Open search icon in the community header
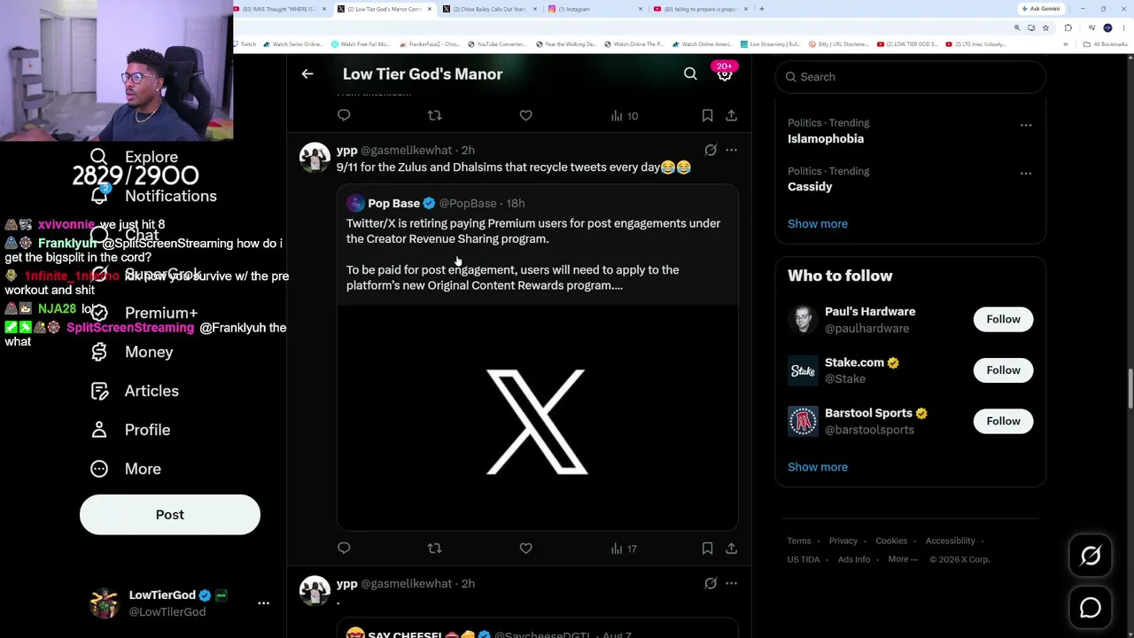The image size is (1134, 638). [x=690, y=74]
